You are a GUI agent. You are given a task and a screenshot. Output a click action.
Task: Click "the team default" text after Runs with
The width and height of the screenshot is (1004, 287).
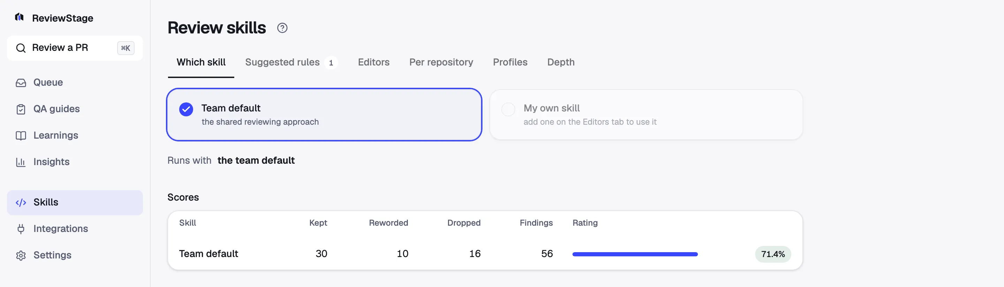(256, 161)
